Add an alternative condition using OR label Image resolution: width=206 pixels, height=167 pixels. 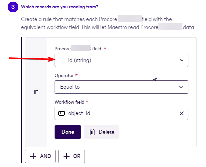77,156
